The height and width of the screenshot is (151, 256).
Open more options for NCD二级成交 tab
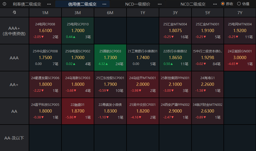215,4
